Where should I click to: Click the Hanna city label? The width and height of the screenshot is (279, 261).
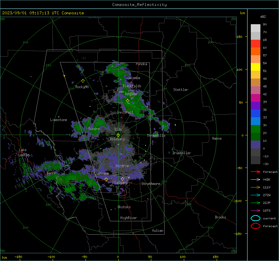tap(217, 138)
